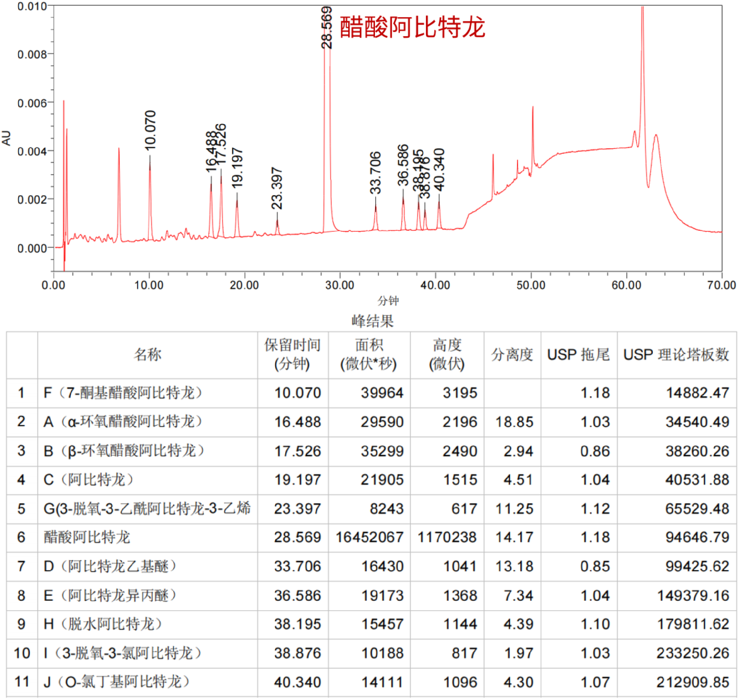This screenshot has width=740, height=699.
Task: Click row 6 醋酸阿比特龙 name cell
Action: pyautogui.click(x=148, y=538)
